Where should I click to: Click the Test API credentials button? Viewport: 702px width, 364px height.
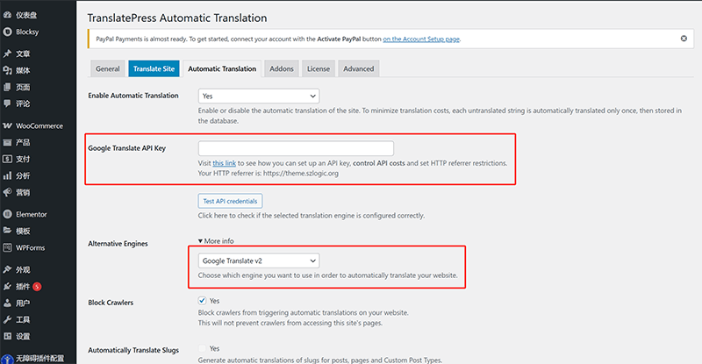coord(230,201)
